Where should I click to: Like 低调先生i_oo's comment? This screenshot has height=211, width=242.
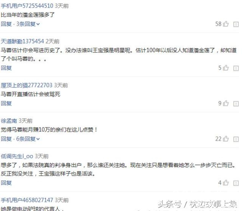click(226, 183)
